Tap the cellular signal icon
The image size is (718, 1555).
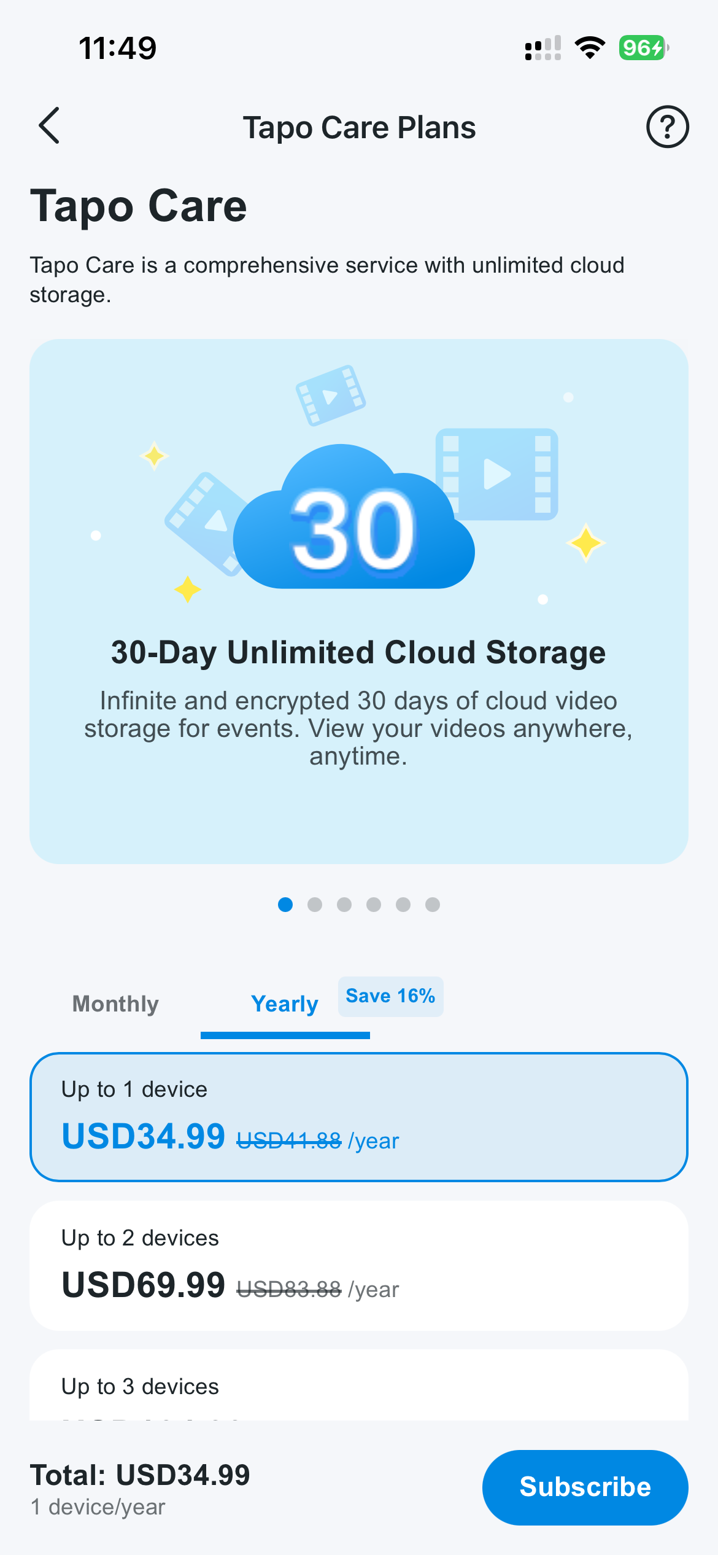coord(543,48)
